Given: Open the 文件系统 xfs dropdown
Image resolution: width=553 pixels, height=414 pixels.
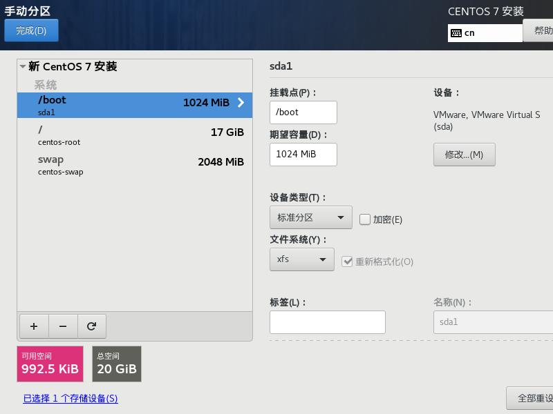Looking at the screenshot, I should pos(302,261).
